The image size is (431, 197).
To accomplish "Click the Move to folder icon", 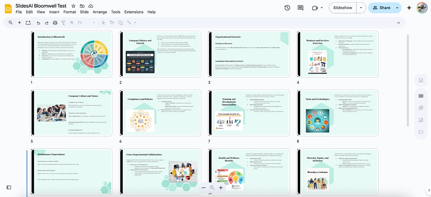I will pyautogui.click(x=82, y=6).
